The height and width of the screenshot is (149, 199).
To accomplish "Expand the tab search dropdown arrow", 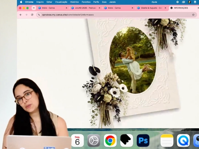I will coord(34,8).
